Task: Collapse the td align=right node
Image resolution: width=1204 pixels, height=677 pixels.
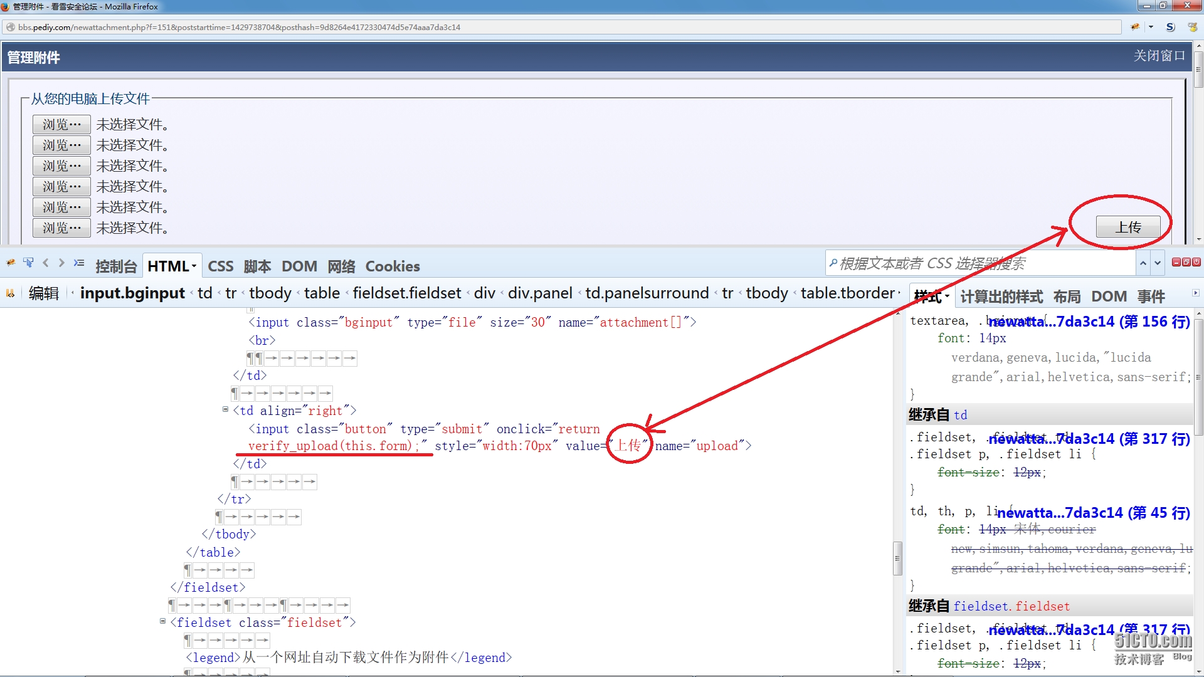Action: pos(225,409)
